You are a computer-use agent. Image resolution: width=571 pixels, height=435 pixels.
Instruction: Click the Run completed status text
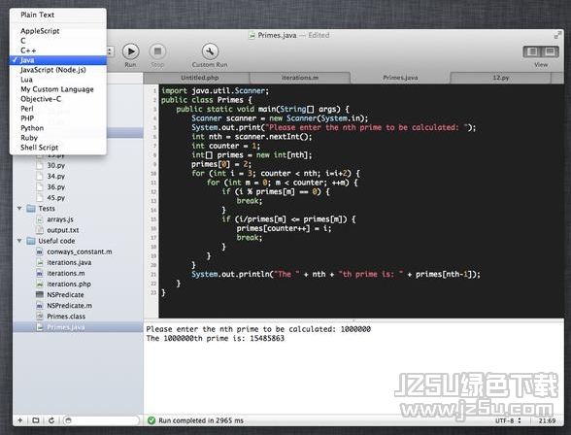click(x=201, y=420)
